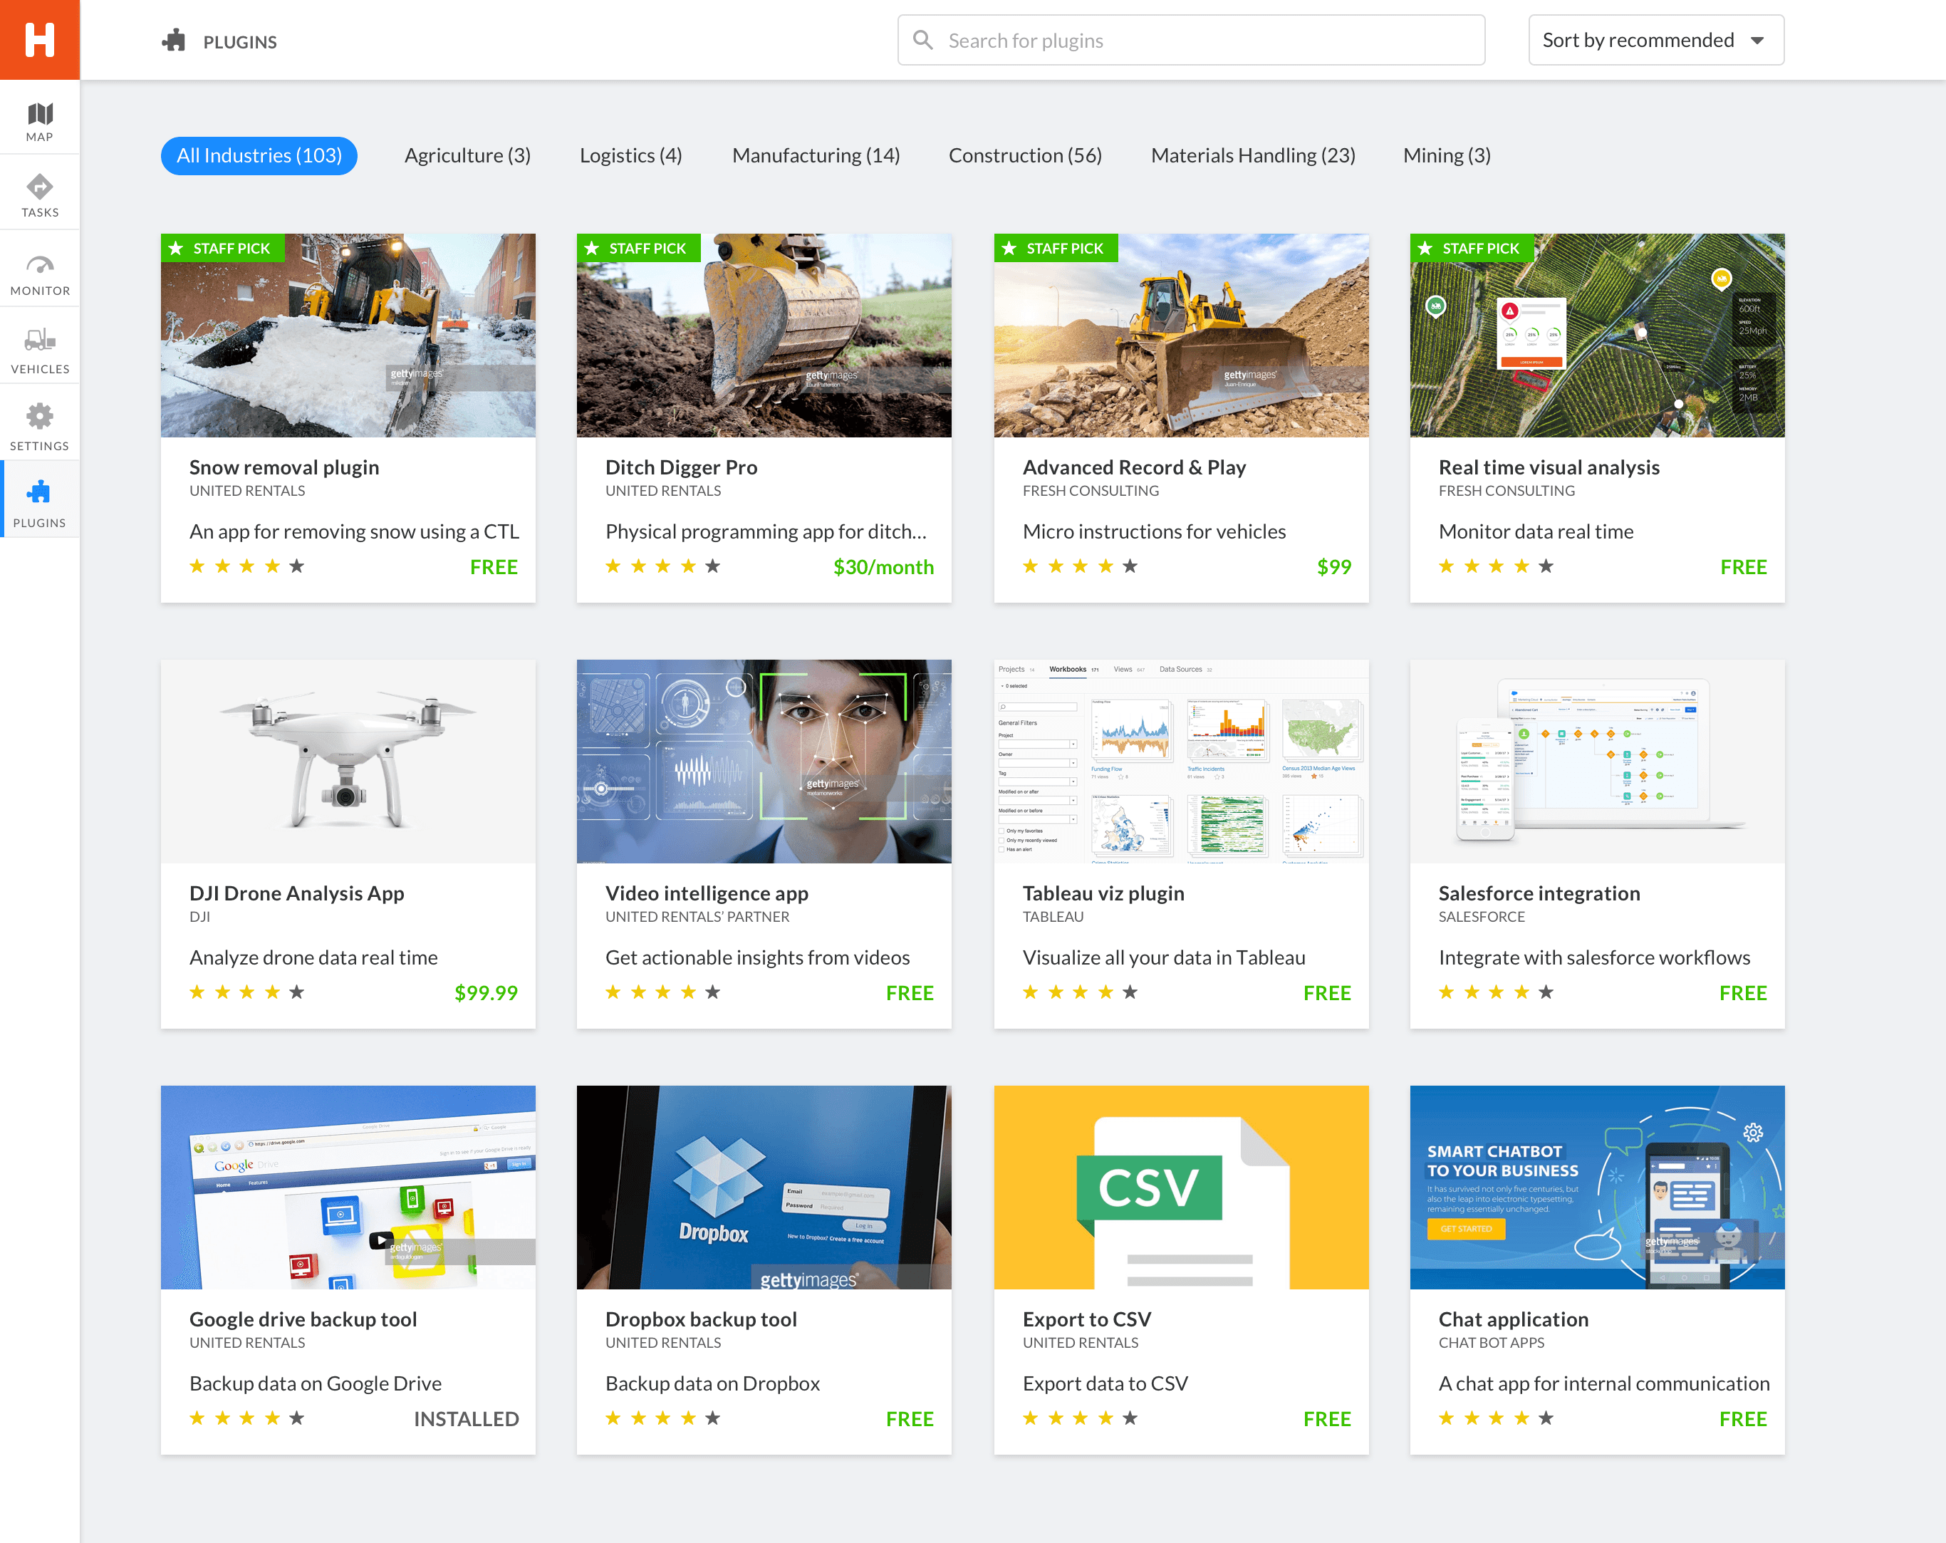This screenshot has height=1543, width=1946.
Task: Filter by Construction (56)
Action: point(1024,155)
